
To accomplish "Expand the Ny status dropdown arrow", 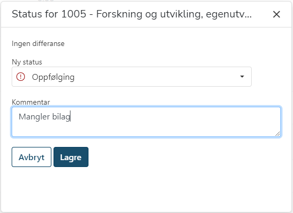I will click(242, 77).
